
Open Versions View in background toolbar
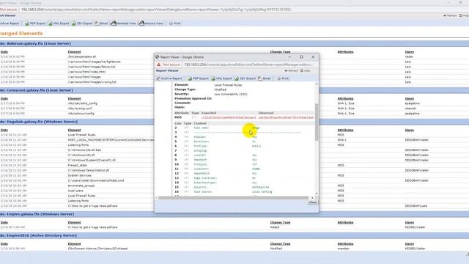click(151, 23)
